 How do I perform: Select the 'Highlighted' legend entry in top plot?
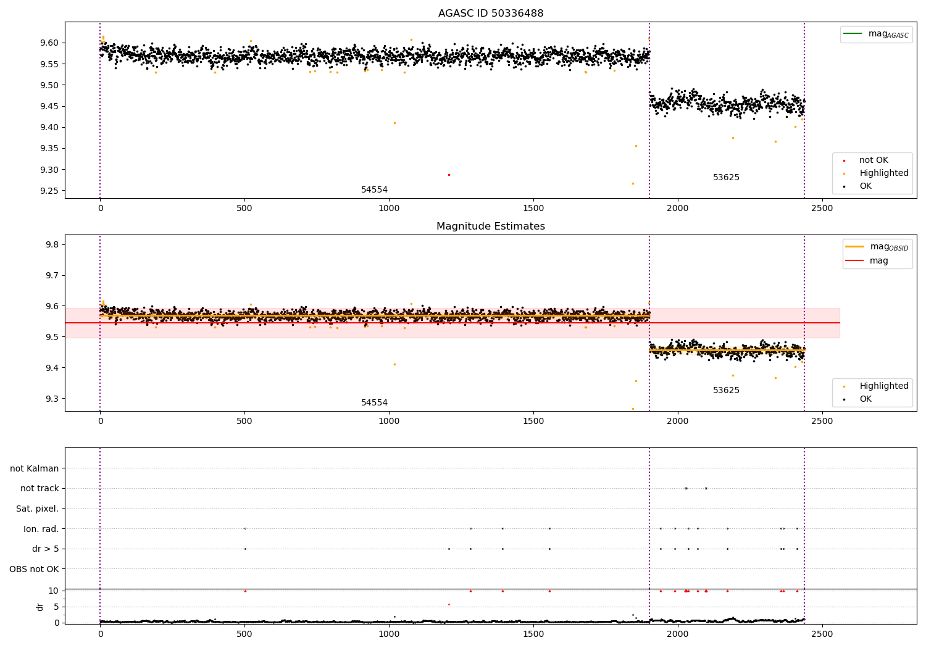[x=884, y=173]
